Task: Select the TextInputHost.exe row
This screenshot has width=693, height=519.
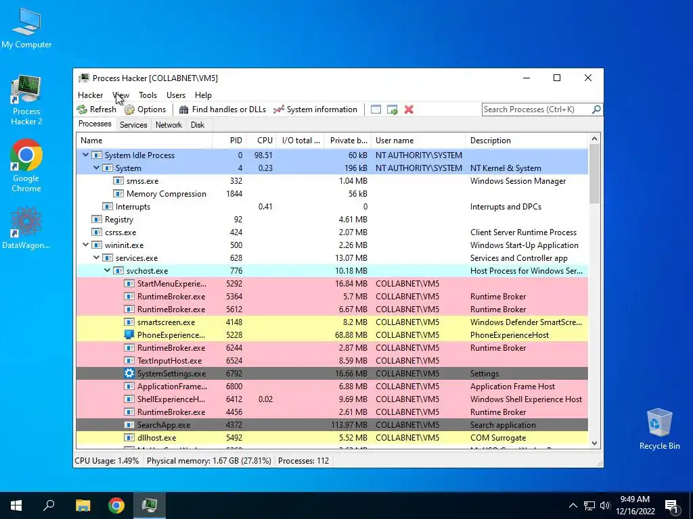Action: [x=332, y=360]
